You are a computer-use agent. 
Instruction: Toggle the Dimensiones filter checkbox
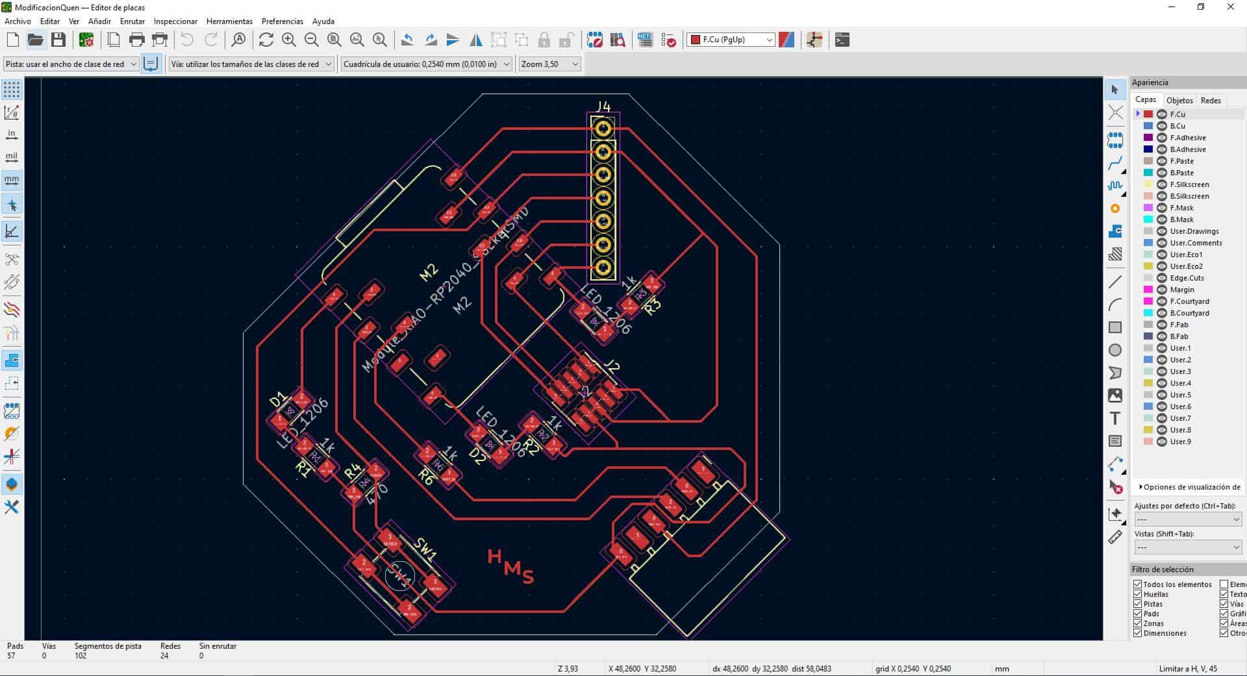(x=1138, y=633)
